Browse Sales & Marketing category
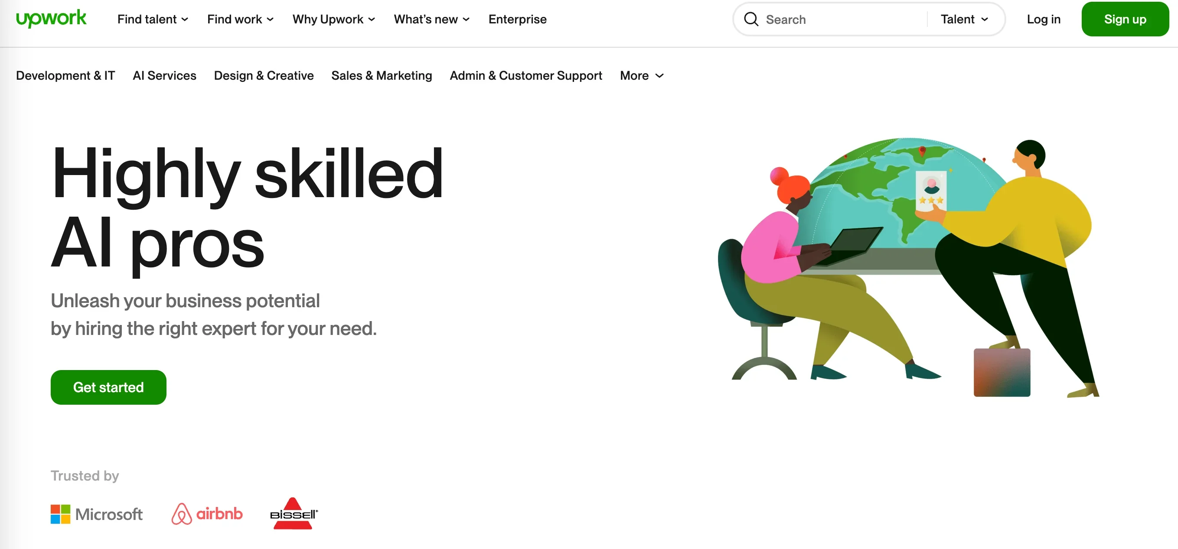 (x=382, y=75)
